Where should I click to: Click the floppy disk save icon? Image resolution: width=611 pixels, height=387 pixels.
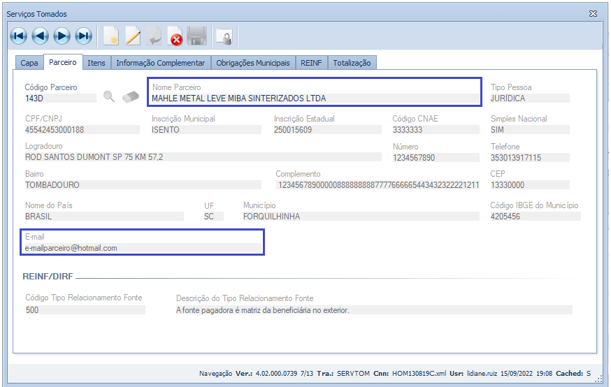(197, 36)
